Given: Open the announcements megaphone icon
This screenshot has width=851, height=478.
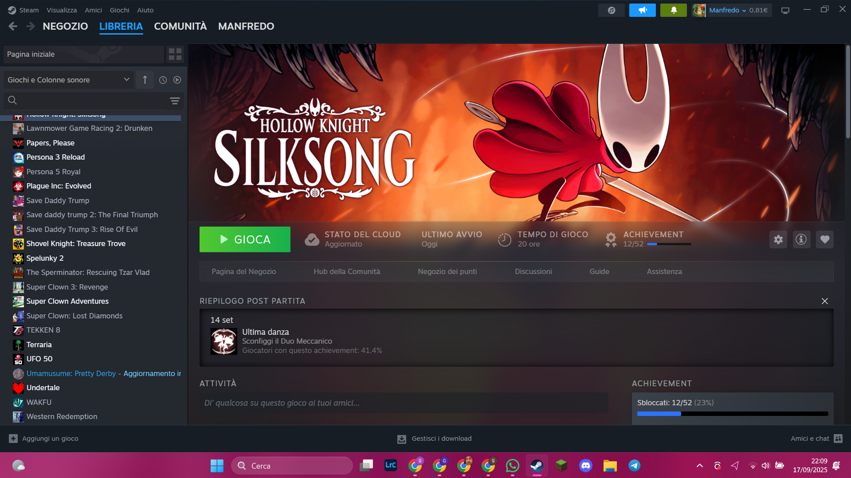Looking at the screenshot, I should tap(642, 10).
